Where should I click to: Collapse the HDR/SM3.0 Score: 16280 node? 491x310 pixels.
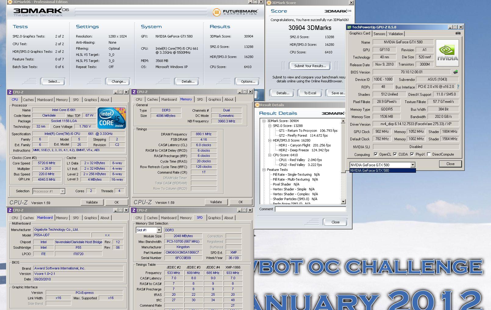pos(270,140)
